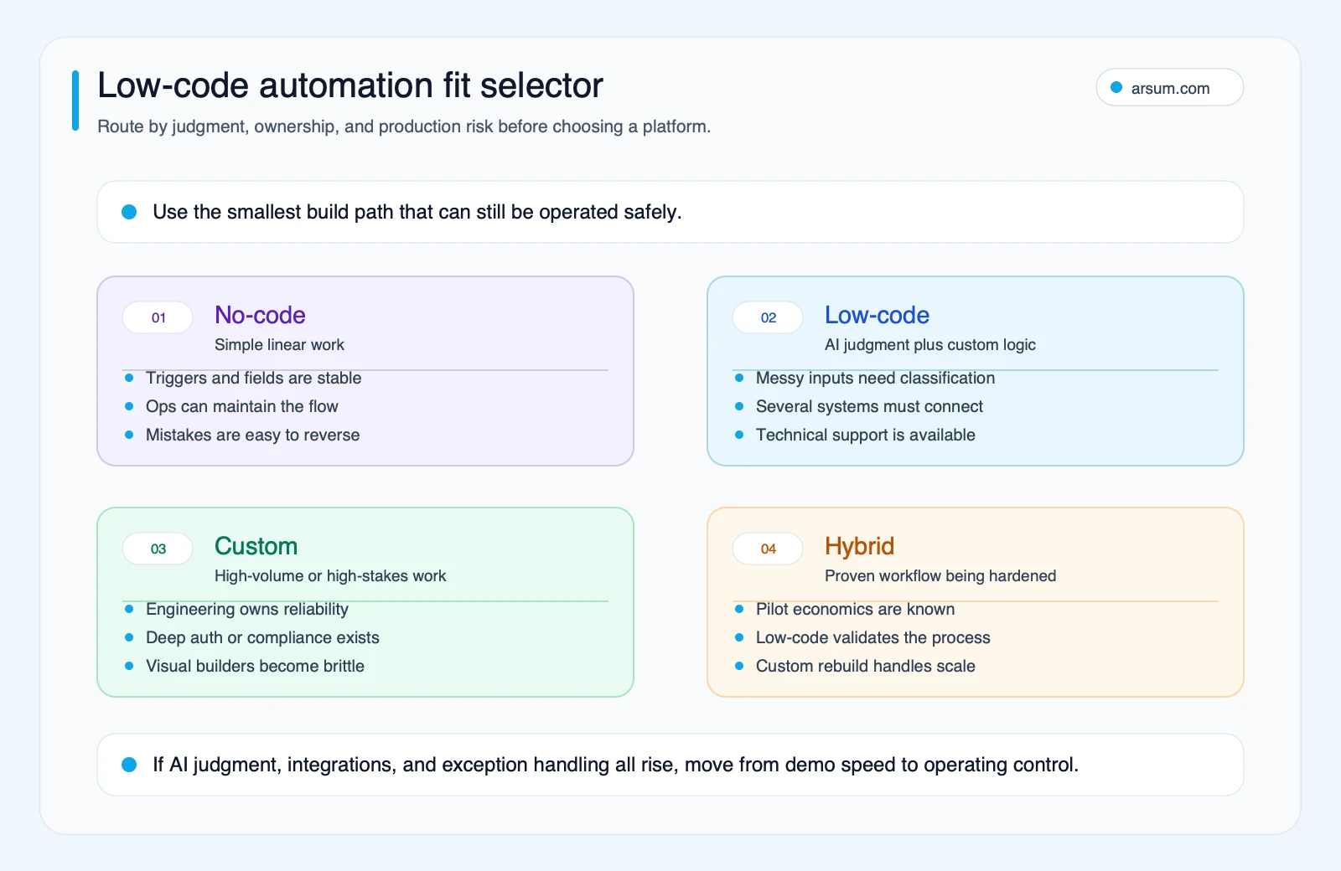Click the arsum.com badge

pyautogui.click(x=1169, y=88)
